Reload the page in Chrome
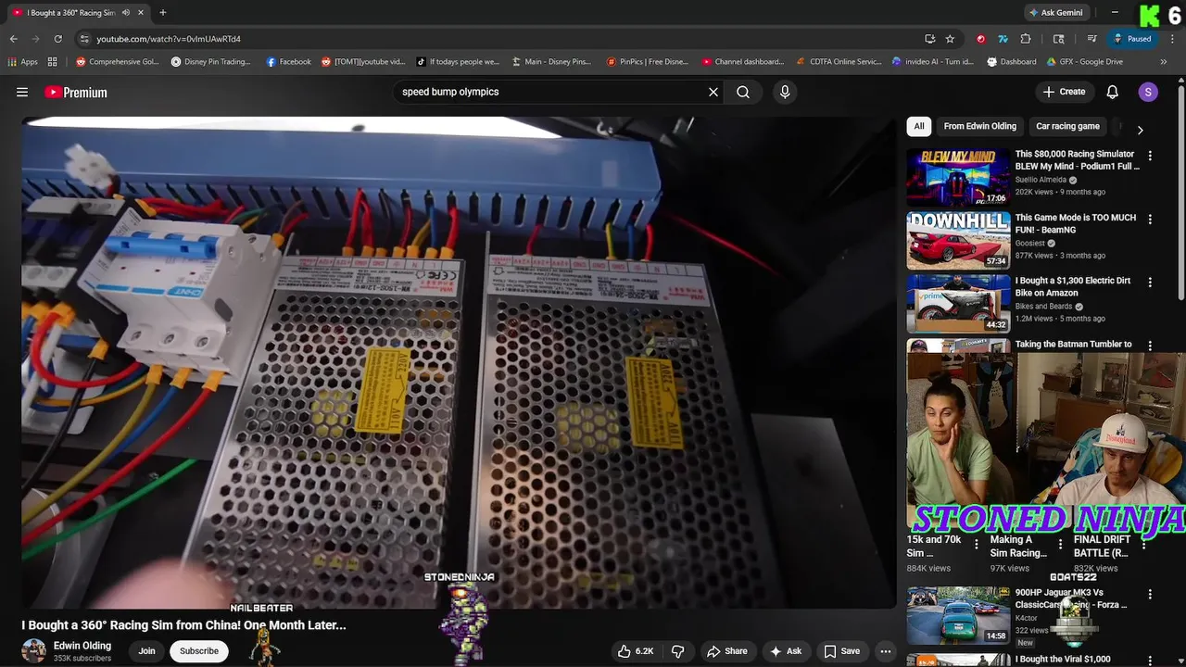The image size is (1186, 667). pyautogui.click(x=57, y=39)
